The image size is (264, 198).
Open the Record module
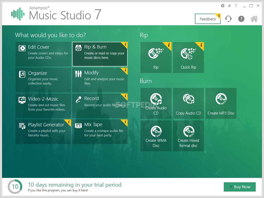click(100, 106)
